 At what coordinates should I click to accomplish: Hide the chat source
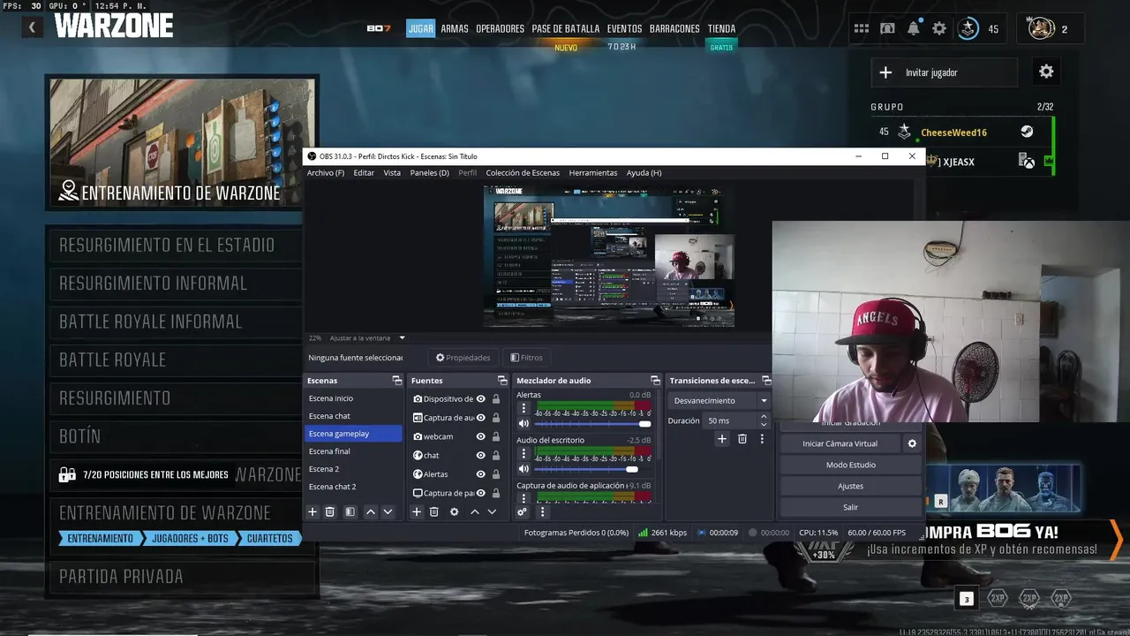(x=481, y=456)
